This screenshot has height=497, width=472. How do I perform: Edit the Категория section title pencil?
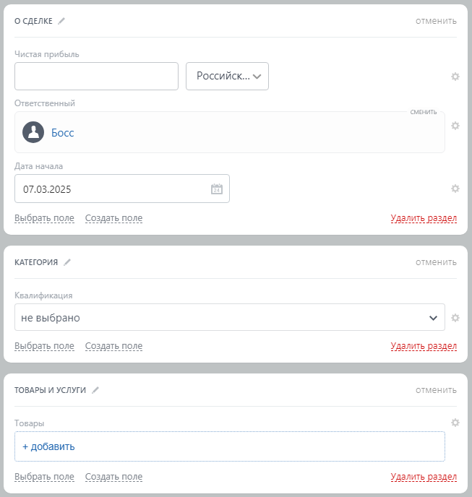[x=67, y=262]
